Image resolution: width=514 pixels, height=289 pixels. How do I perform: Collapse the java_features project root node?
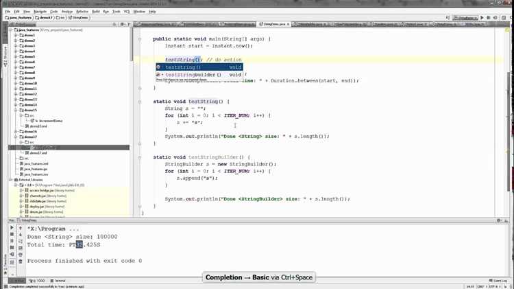(11, 30)
